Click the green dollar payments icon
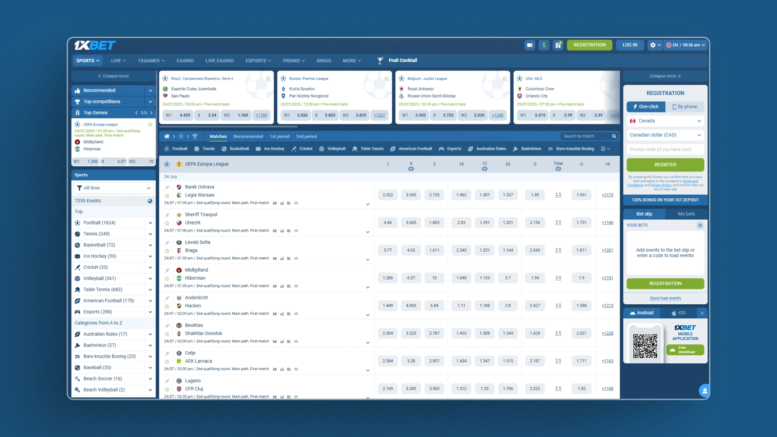Viewport: 777px width, 437px height. [x=544, y=45]
